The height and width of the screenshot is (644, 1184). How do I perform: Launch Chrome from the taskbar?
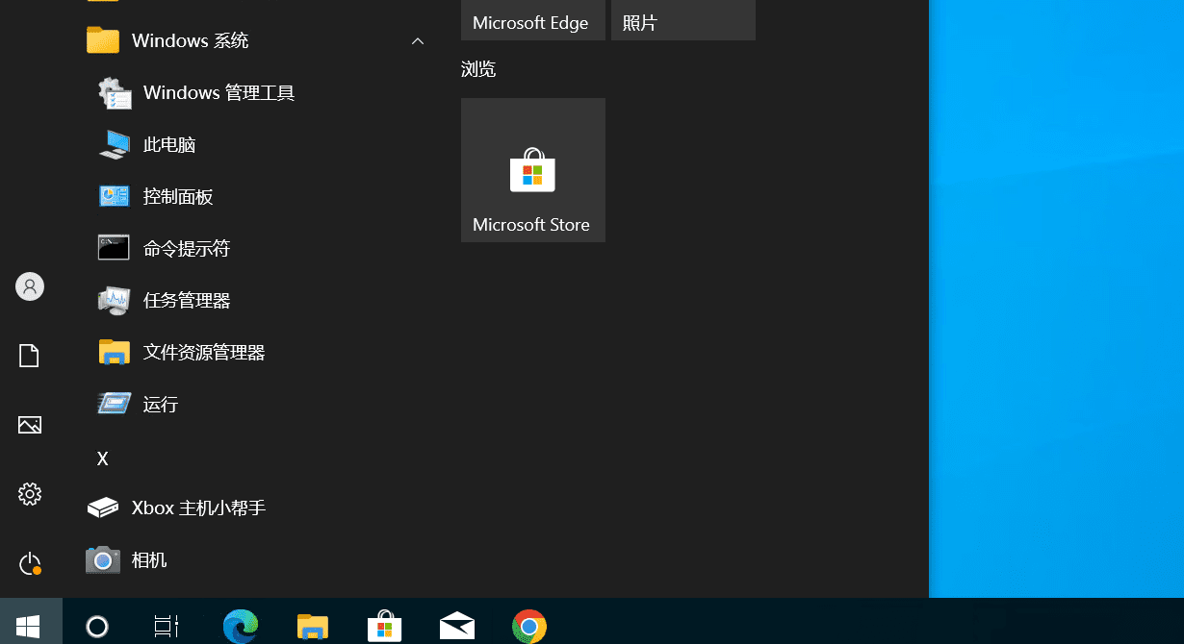(528, 626)
